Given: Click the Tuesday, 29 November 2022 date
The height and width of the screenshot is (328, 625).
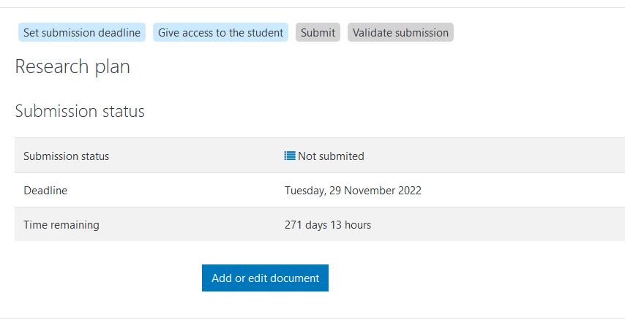Looking at the screenshot, I should click(x=353, y=191).
